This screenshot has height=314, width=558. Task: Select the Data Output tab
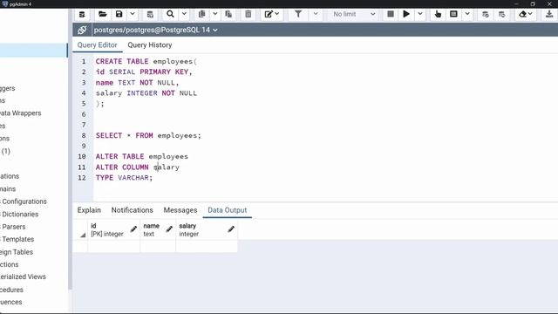pyautogui.click(x=227, y=210)
